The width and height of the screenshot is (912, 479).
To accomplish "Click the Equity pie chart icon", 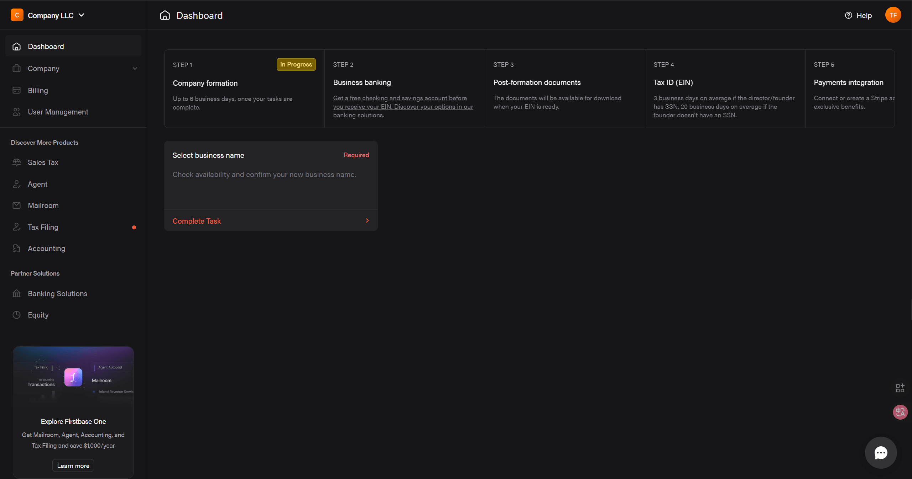I will click(x=16, y=315).
